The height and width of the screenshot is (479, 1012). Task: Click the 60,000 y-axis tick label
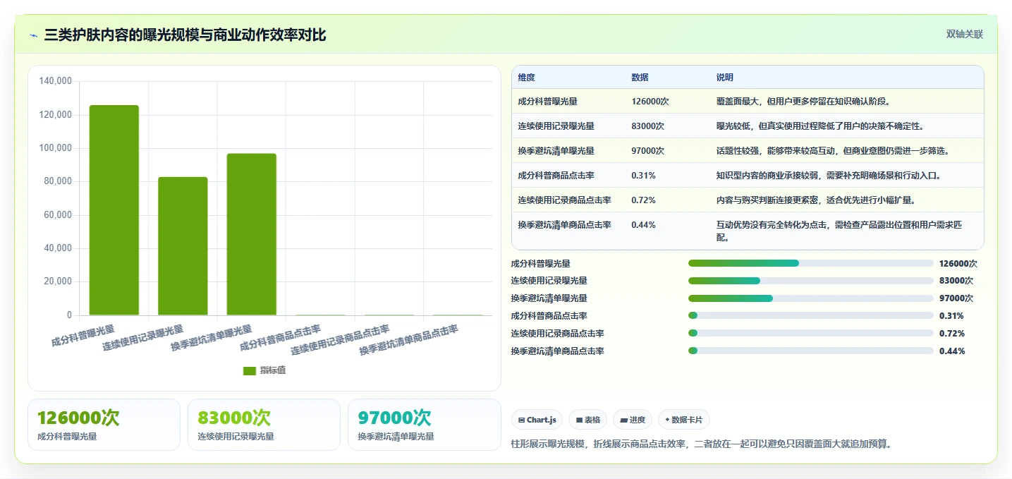click(x=58, y=214)
